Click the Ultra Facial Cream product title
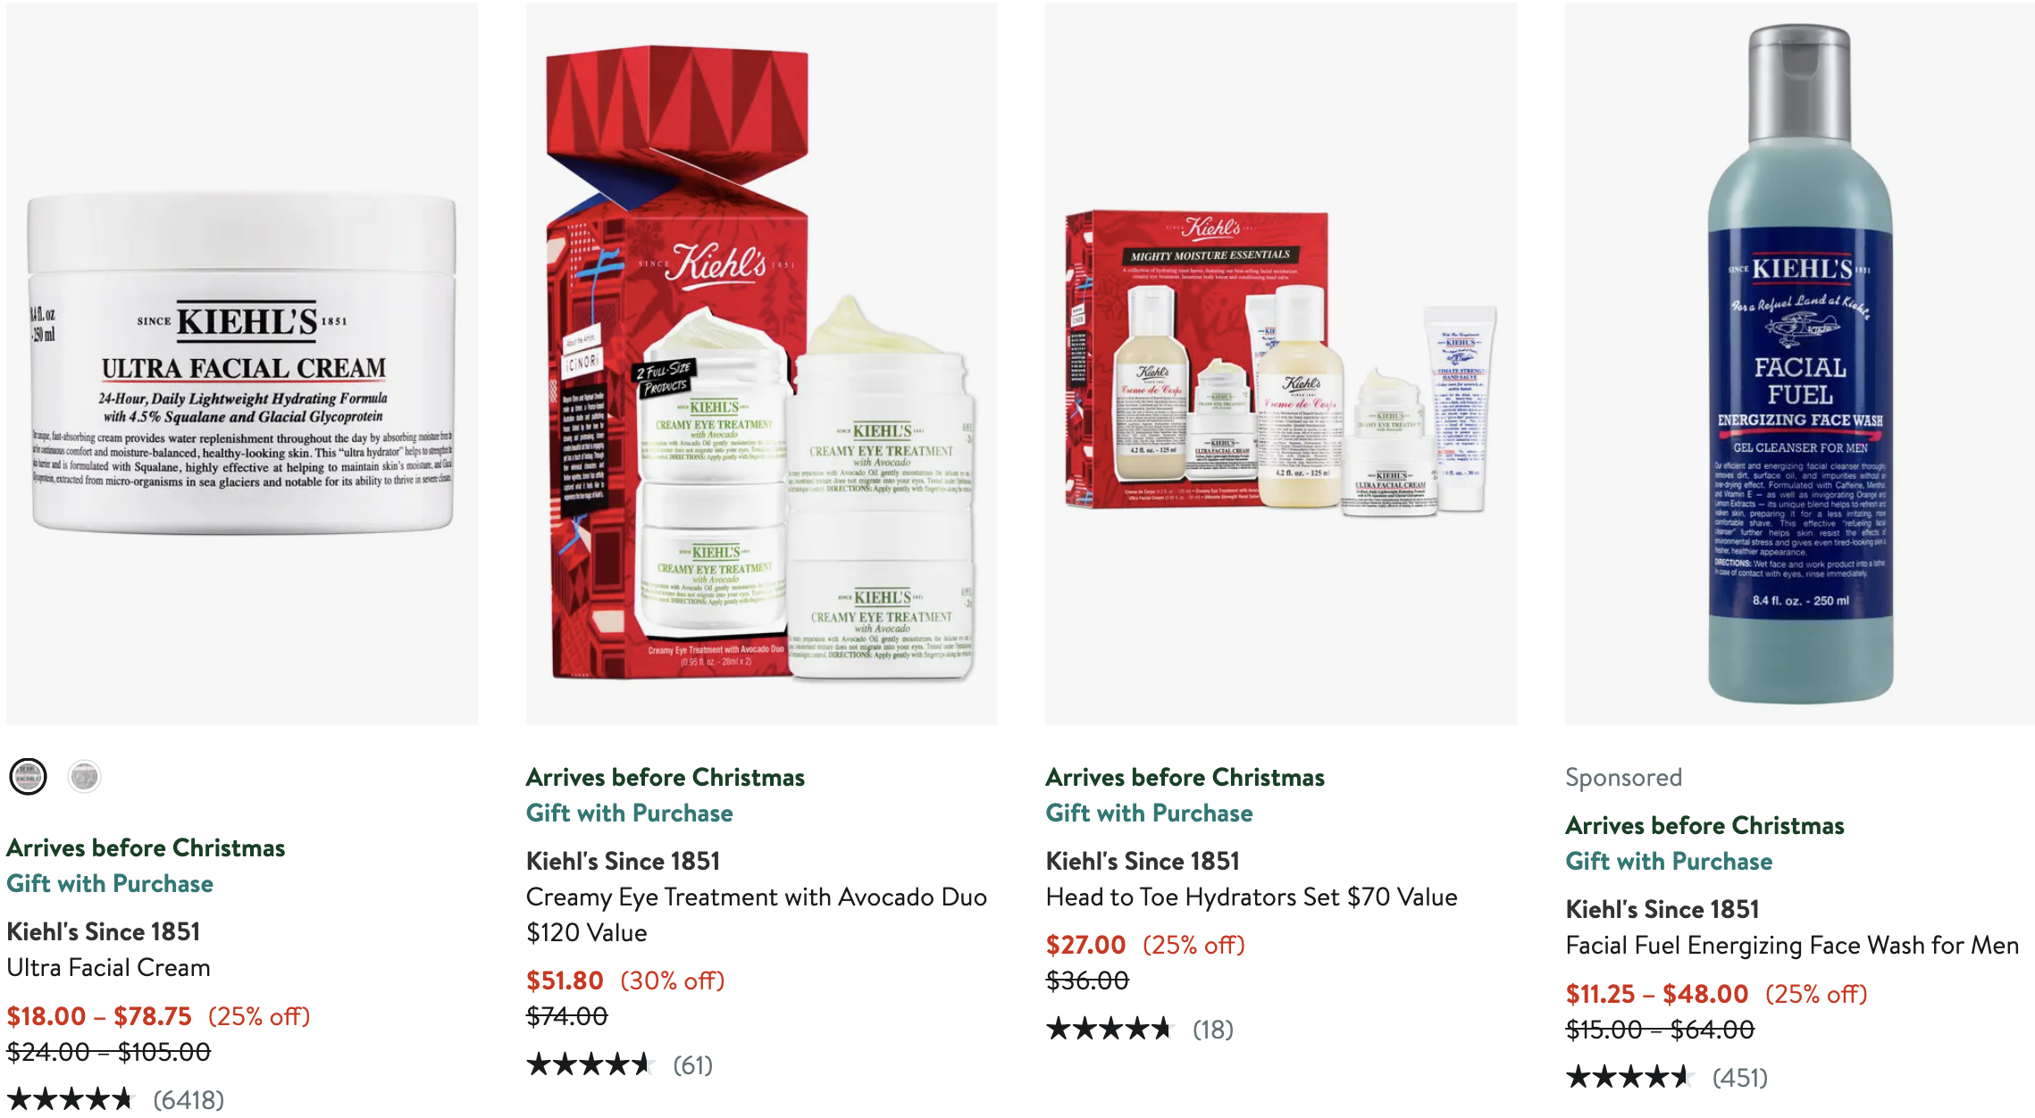2035x1118 pixels. coord(109,967)
